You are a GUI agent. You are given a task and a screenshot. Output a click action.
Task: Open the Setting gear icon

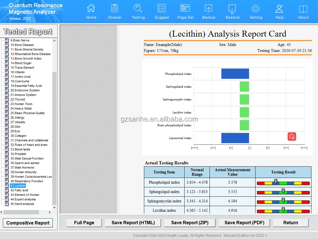[256, 9]
